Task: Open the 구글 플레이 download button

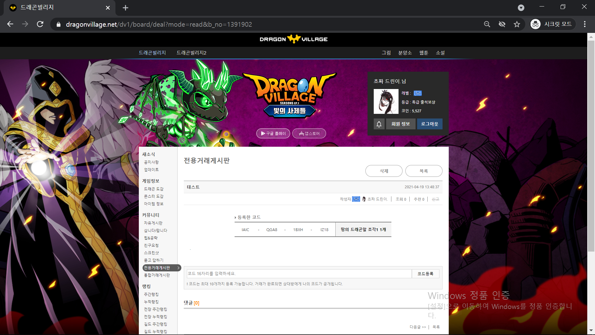Action: click(273, 133)
